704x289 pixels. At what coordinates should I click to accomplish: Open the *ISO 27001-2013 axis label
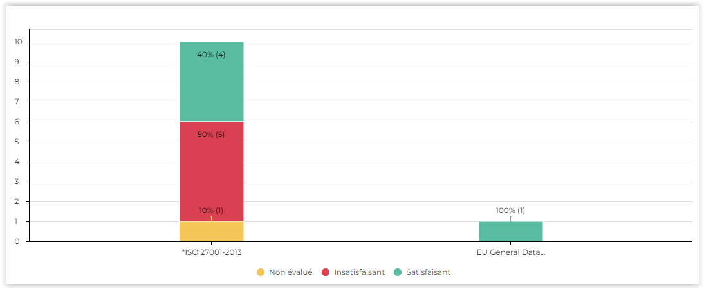click(212, 252)
